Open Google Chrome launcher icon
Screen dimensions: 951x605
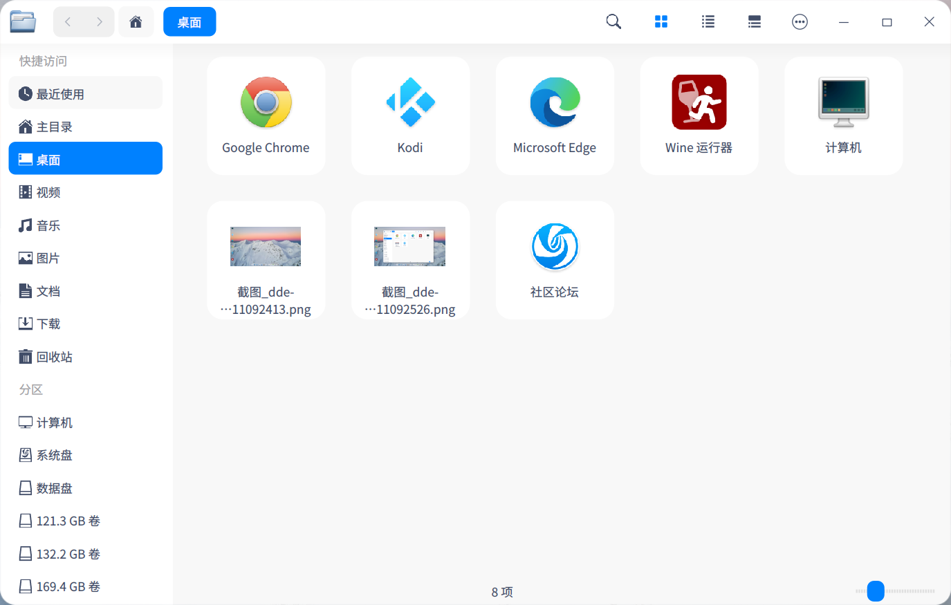(266, 102)
